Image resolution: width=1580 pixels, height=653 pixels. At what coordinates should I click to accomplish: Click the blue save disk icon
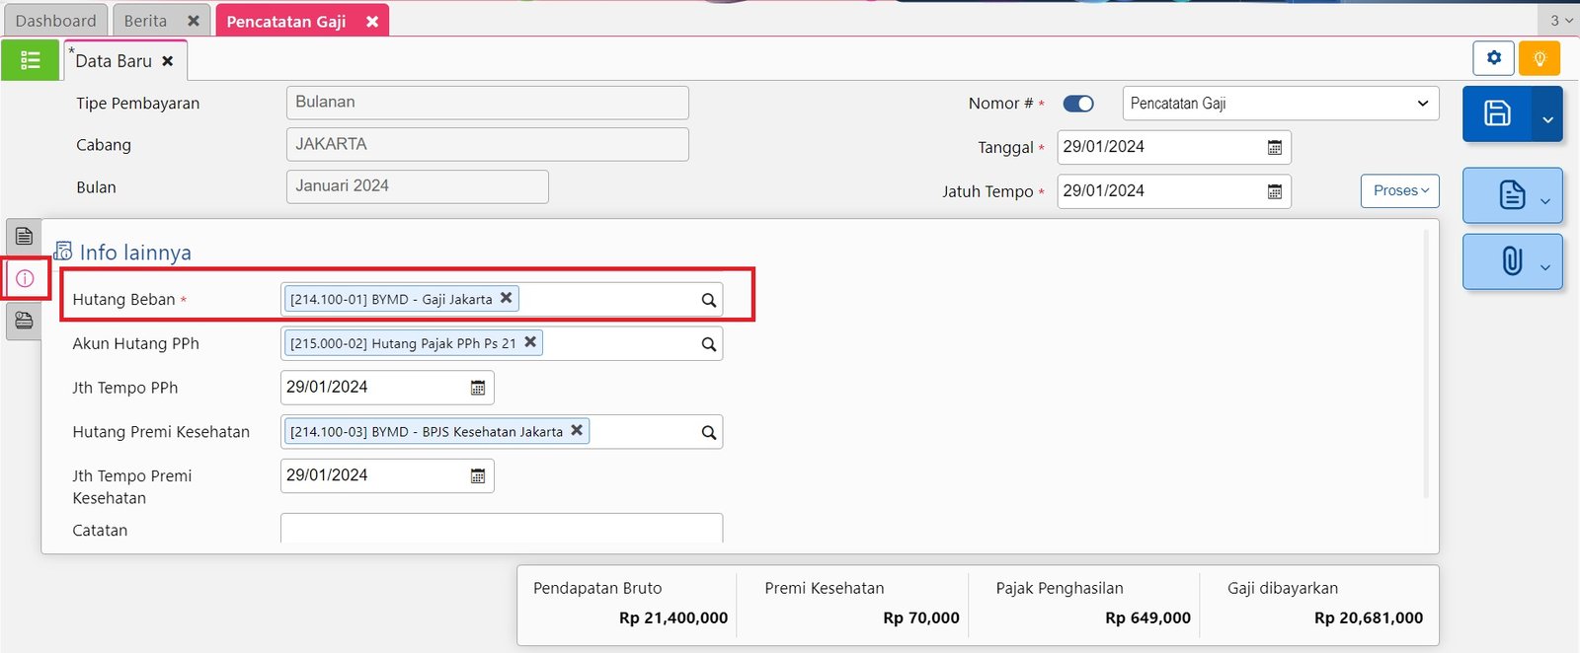pos(1497,113)
